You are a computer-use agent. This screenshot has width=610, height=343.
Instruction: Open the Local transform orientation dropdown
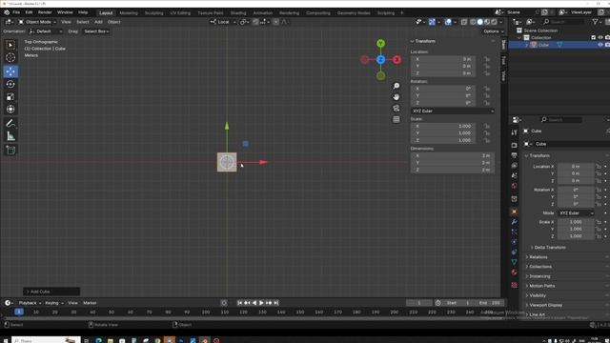223,22
